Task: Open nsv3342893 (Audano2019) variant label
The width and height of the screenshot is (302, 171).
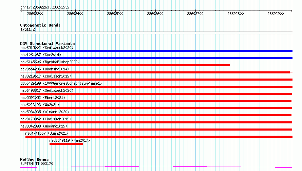Action: (x=44, y=126)
